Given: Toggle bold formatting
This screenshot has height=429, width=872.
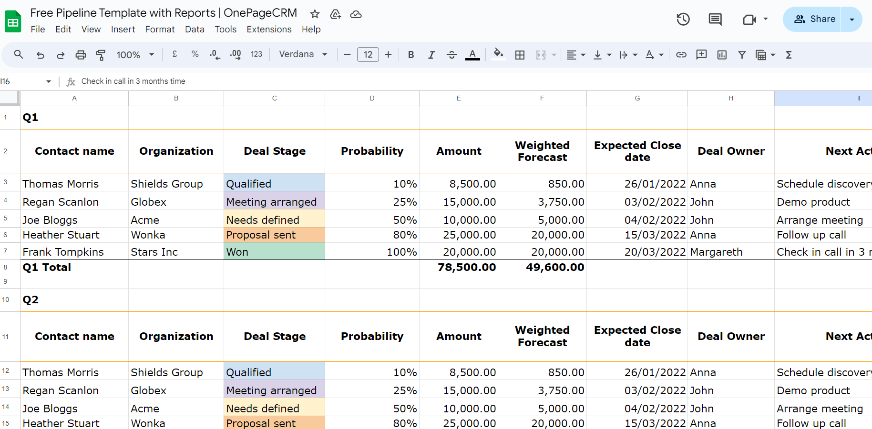Looking at the screenshot, I should (410, 55).
